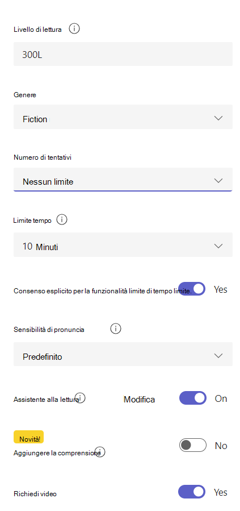
Task: Click chevron in Sensibilità di pronuncia dropdown
Action: (218, 355)
